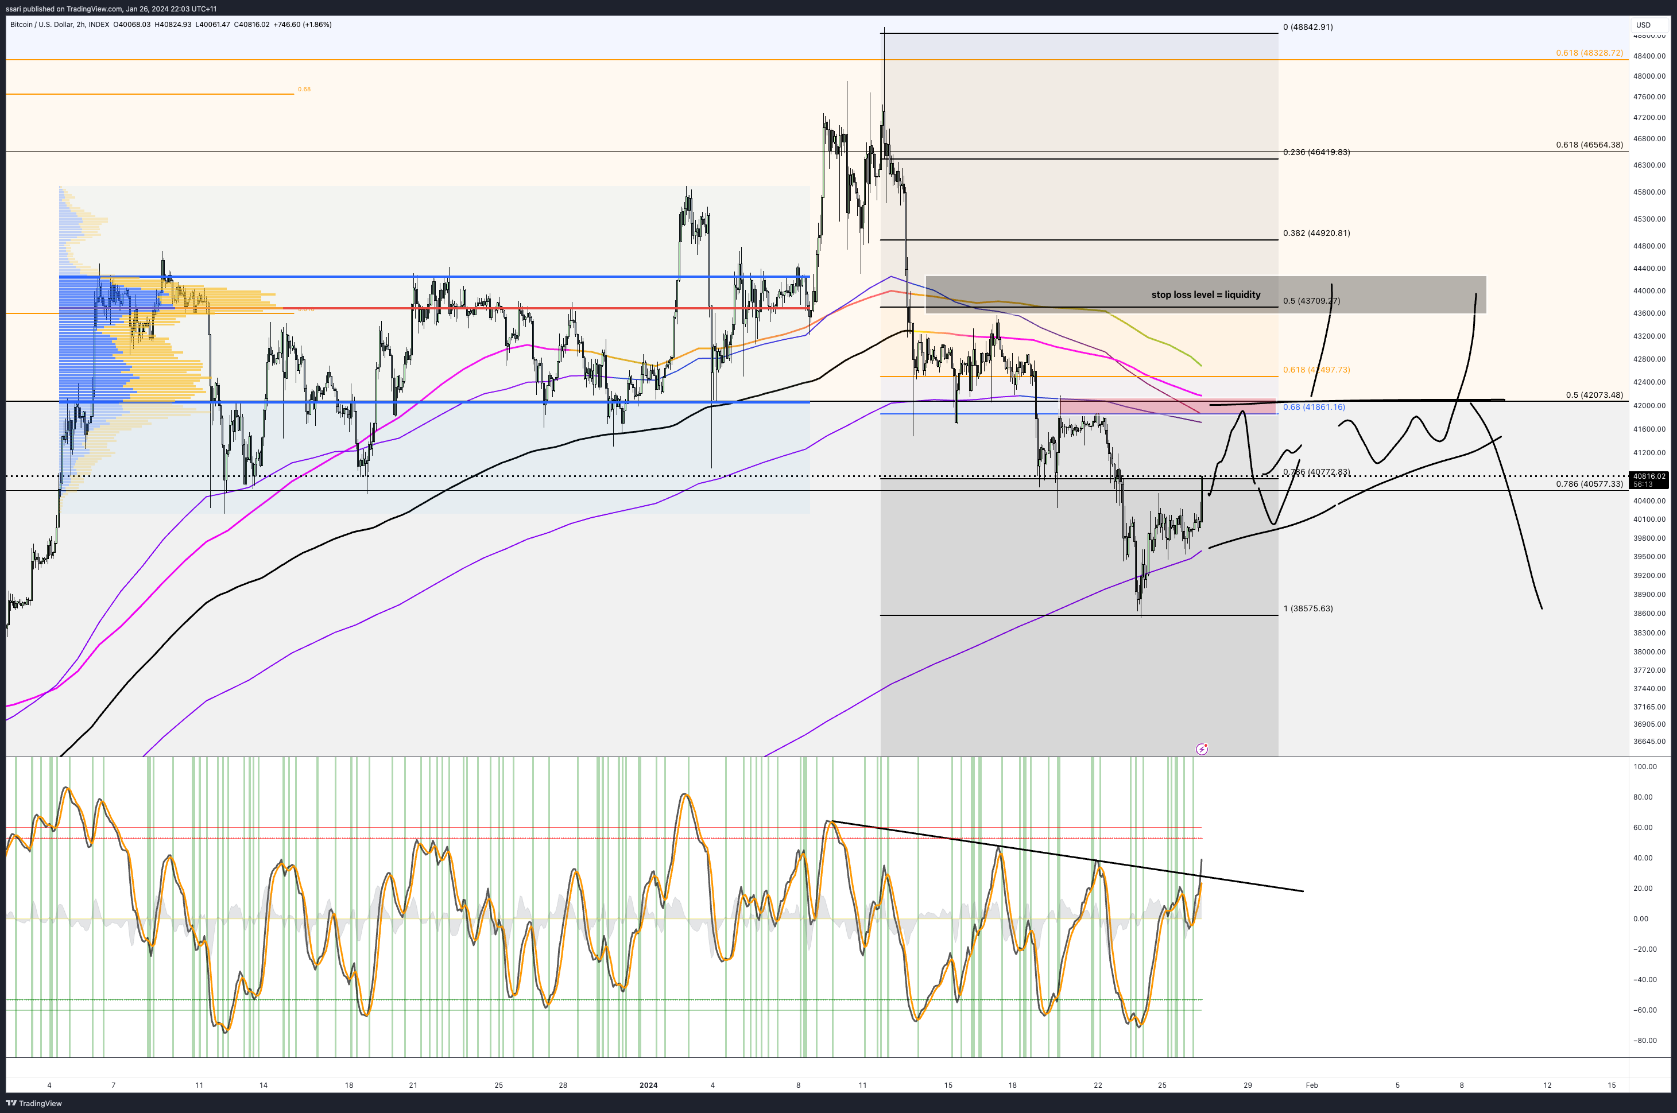Click price axis value 48400.00

point(1649,55)
